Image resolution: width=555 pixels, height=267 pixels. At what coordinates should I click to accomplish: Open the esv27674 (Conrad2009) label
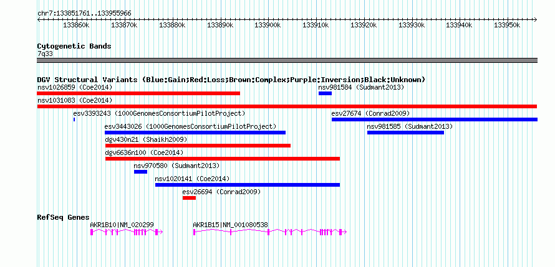pos(370,113)
